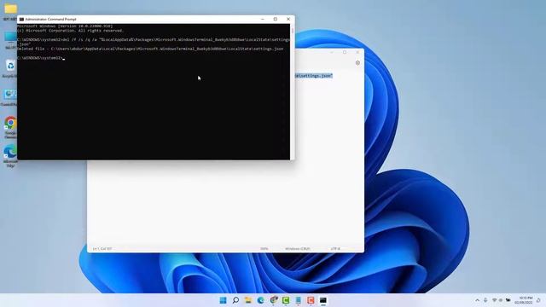The height and width of the screenshot is (307, 546).
Task: Open the red C app on taskbar
Action: (x=311, y=300)
